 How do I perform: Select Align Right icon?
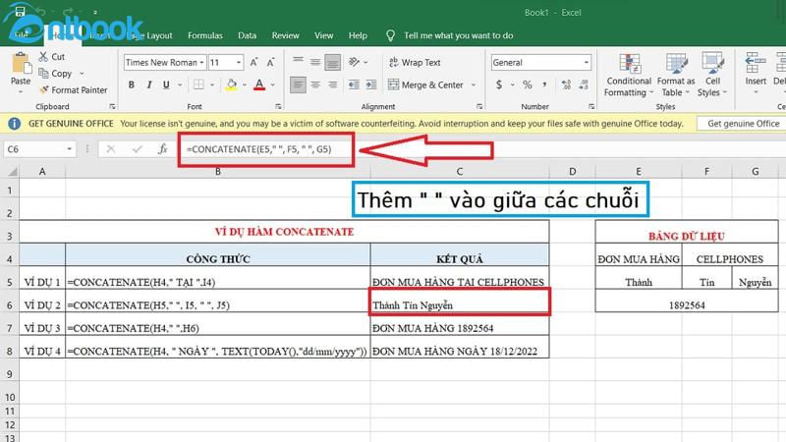pyautogui.click(x=332, y=84)
